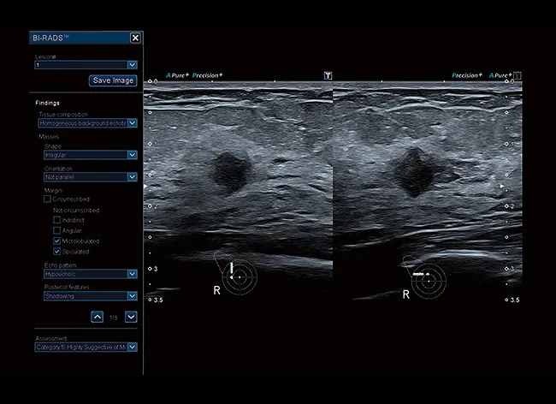Open the Lesion# dropdown
The image size is (556, 404).
click(132, 64)
